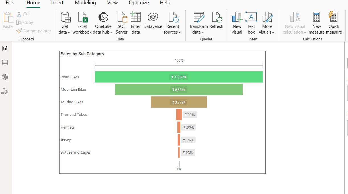Refresh the data queries
This screenshot has height=194, width=348.
(x=216, y=20)
